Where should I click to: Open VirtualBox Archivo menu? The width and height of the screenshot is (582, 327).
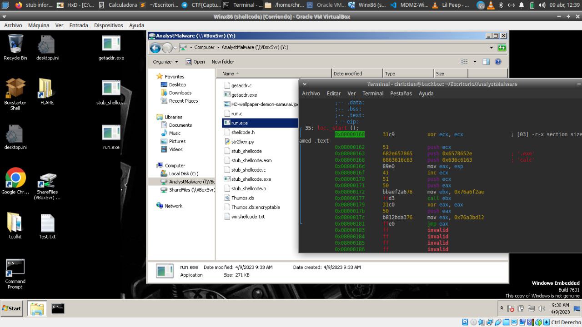tap(13, 25)
